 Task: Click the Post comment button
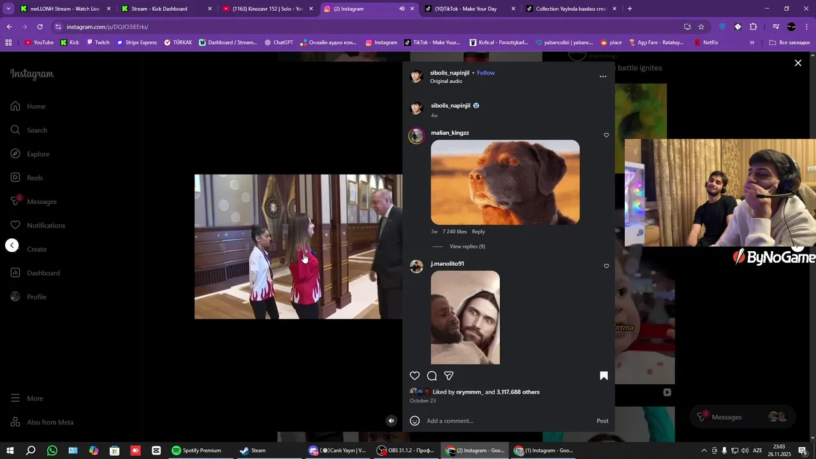tap(602, 421)
